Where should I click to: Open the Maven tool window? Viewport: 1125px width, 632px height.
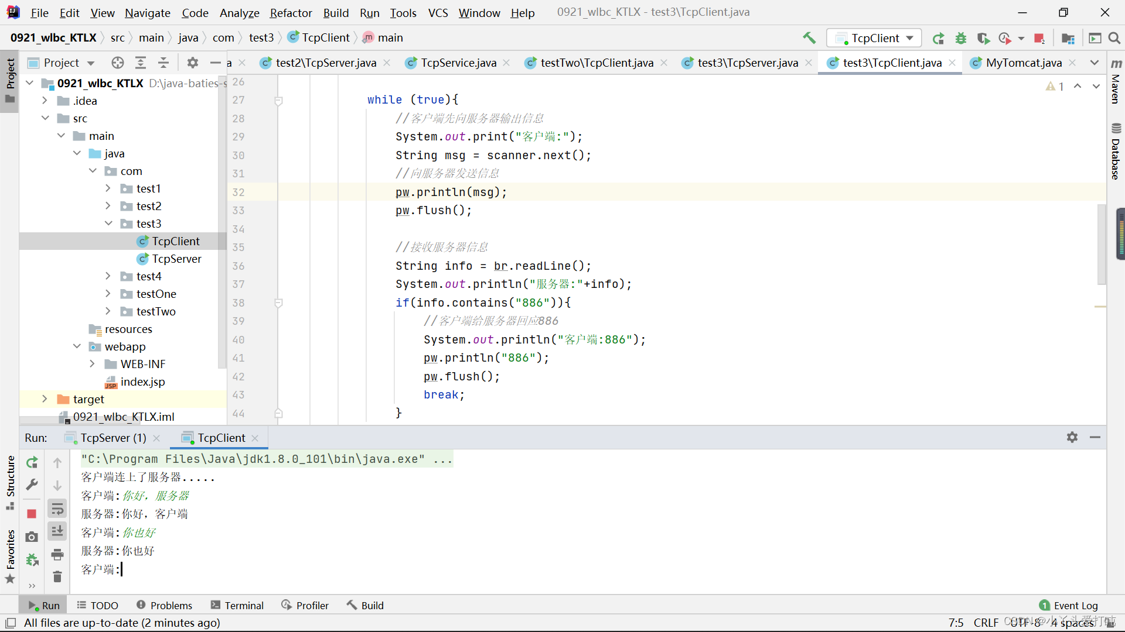(1116, 81)
